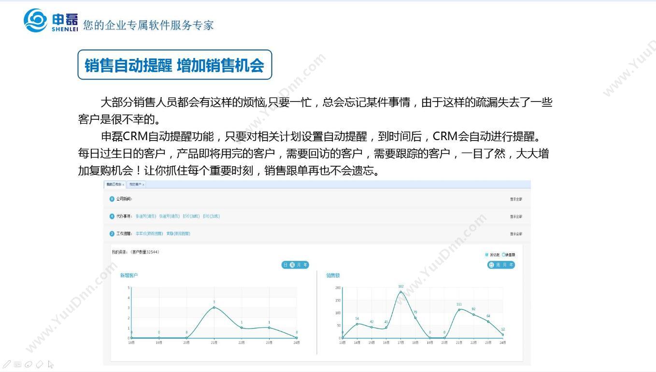Switch 新增客户 chart to 月 view

click(299, 265)
